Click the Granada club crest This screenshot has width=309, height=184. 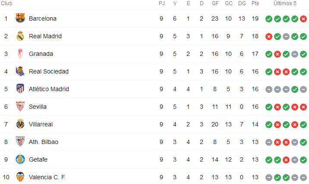tap(20, 54)
